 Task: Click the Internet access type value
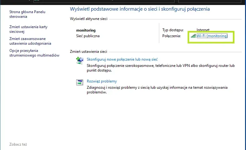[203, 30]
